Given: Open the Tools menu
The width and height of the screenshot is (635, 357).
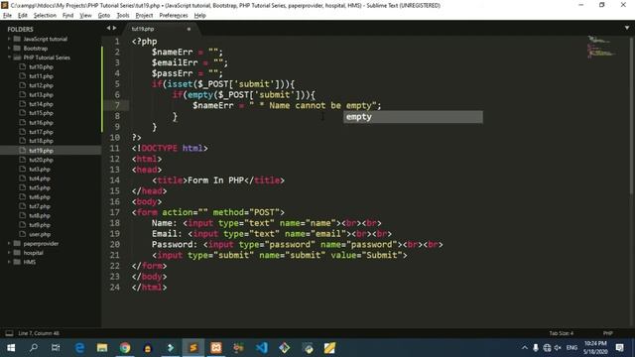Looking at the screenshot, I should [x=123, y=16].
